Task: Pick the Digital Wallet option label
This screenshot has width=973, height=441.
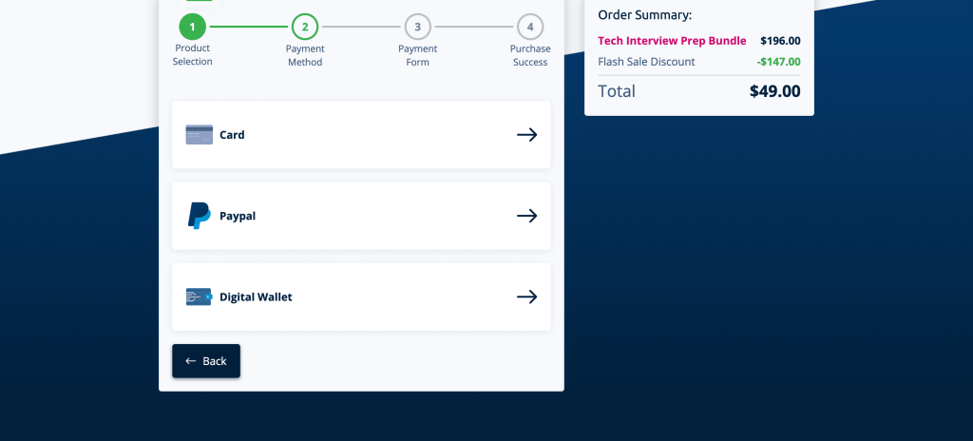Action: (256, 297)
